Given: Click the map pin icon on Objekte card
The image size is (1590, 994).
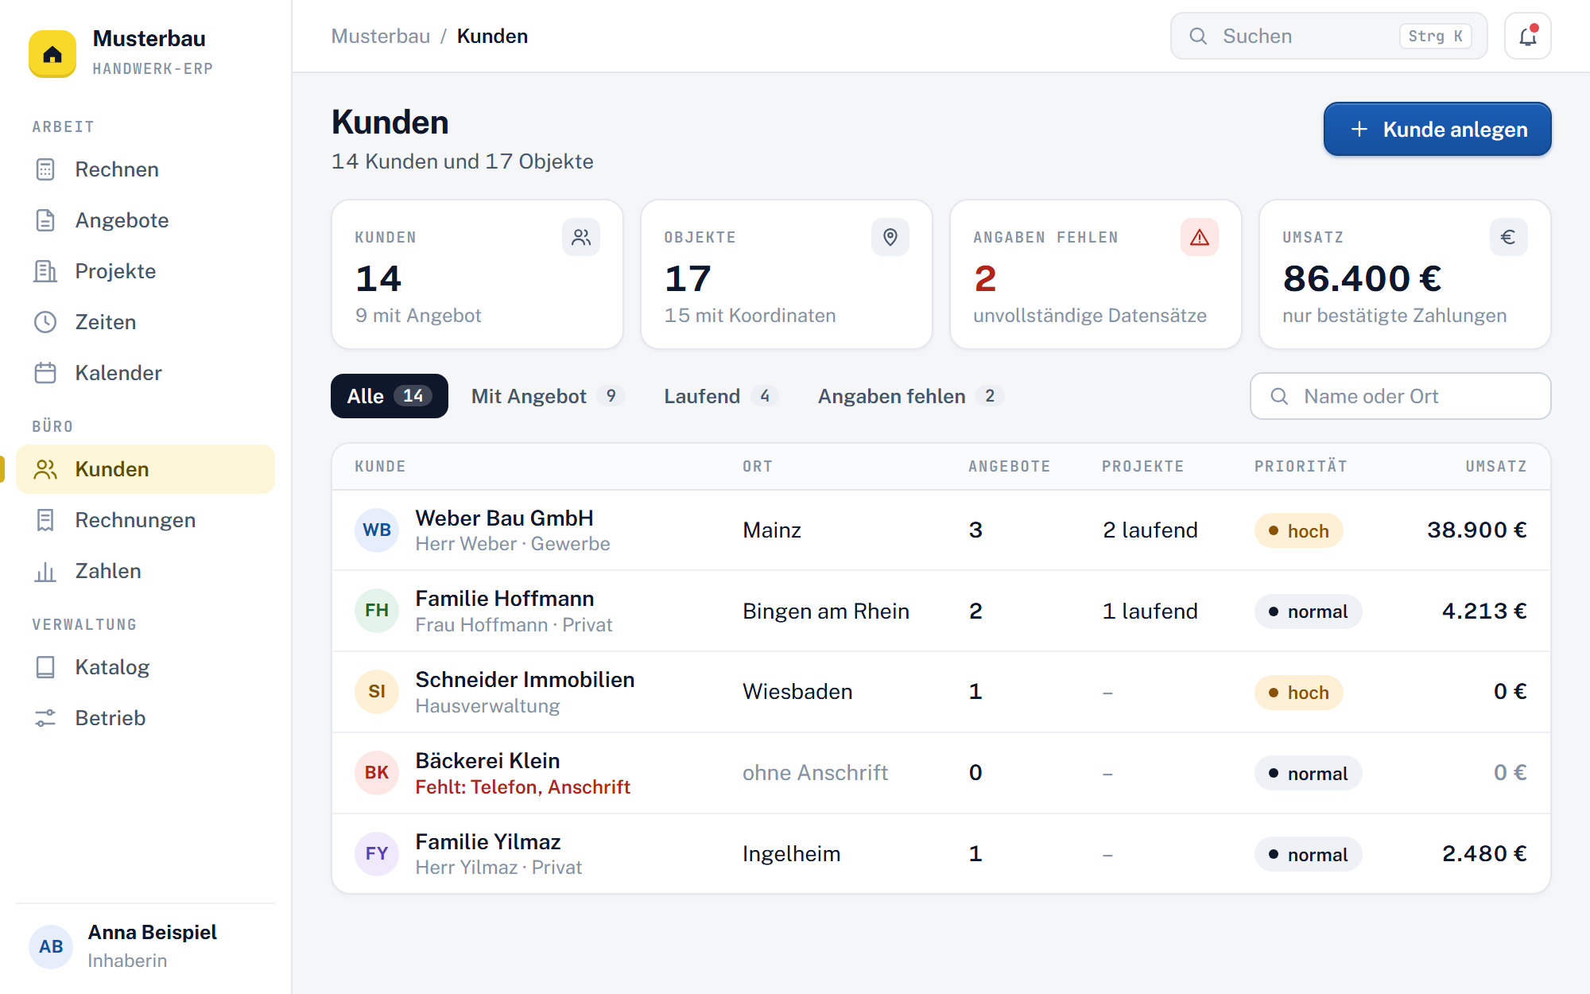Looking at the screenshot, I should (890, 237).
